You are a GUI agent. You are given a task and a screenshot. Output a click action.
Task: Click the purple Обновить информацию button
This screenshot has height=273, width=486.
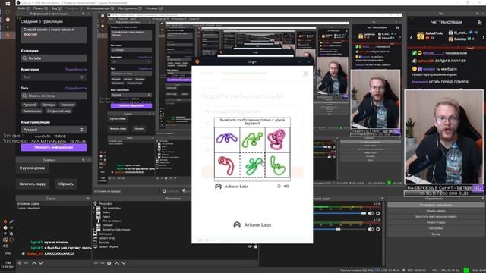point(54,147)
